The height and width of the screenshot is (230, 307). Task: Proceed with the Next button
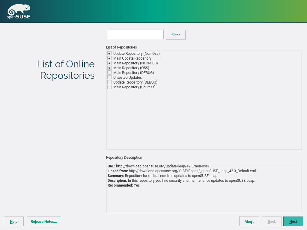coord(293,221)
